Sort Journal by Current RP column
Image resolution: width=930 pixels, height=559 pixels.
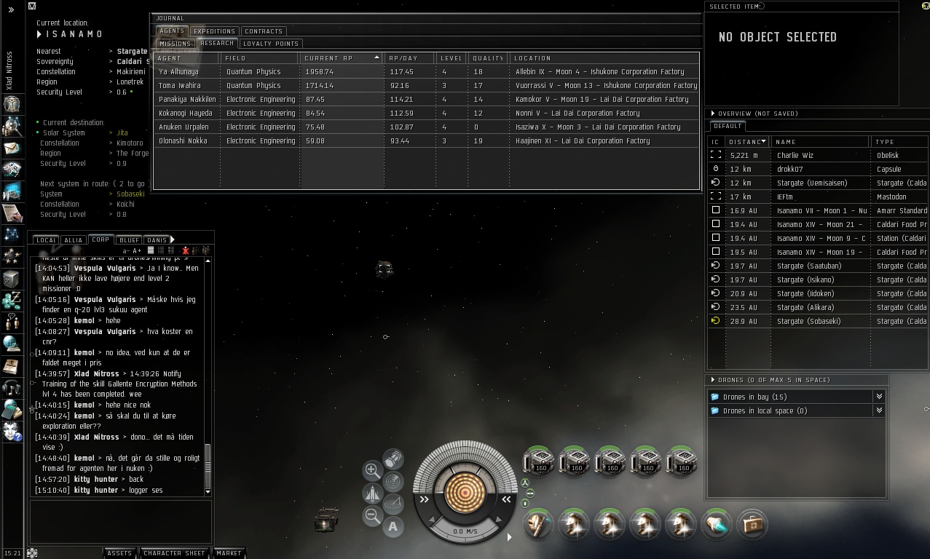342,58
